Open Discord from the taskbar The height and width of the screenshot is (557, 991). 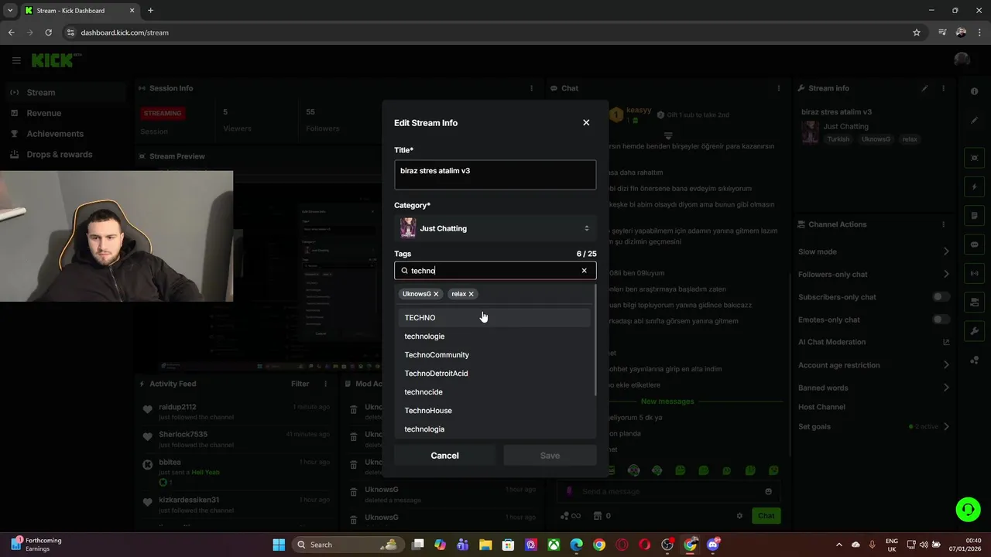(x=713, y=545)
